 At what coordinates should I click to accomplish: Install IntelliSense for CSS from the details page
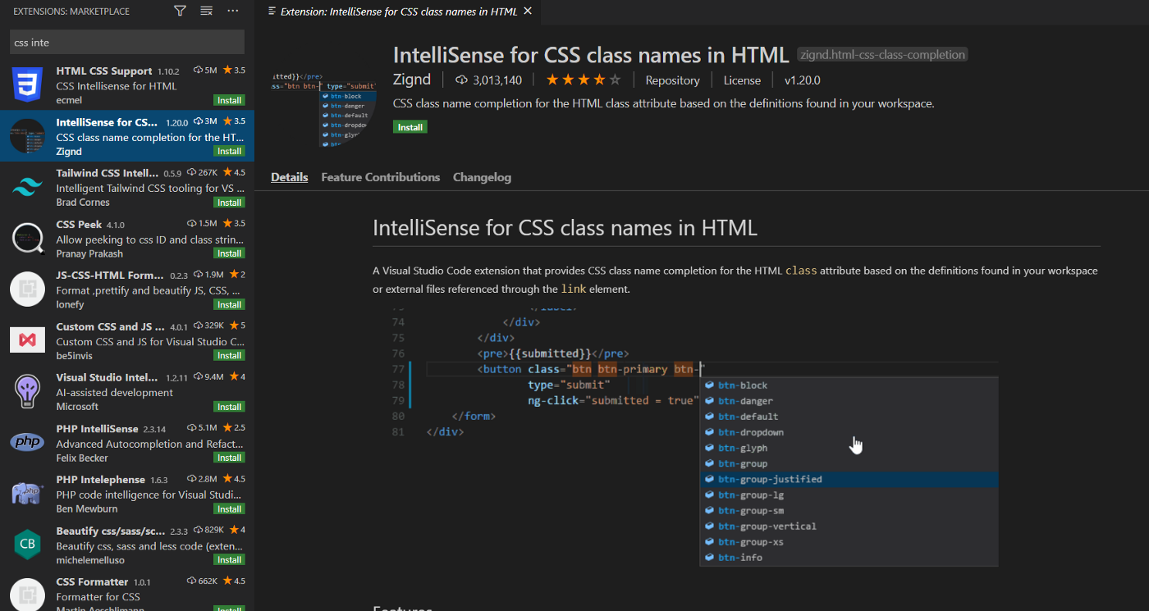pos(410,127)
